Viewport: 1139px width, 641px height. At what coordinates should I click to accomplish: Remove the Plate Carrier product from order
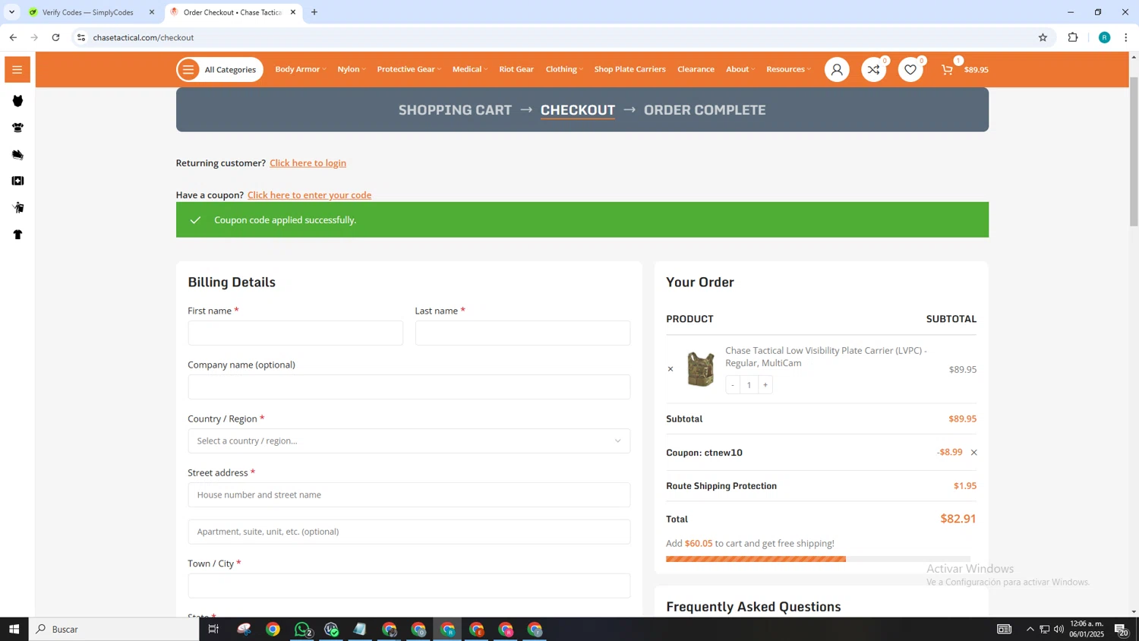click(x=670, y=369)
